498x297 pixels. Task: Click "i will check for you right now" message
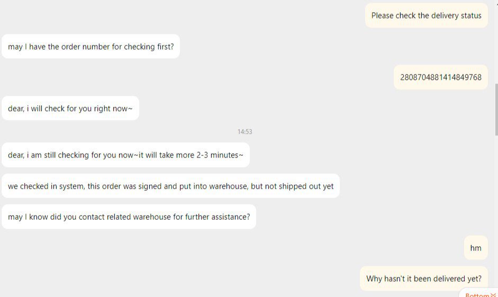[x=70, y=108]
